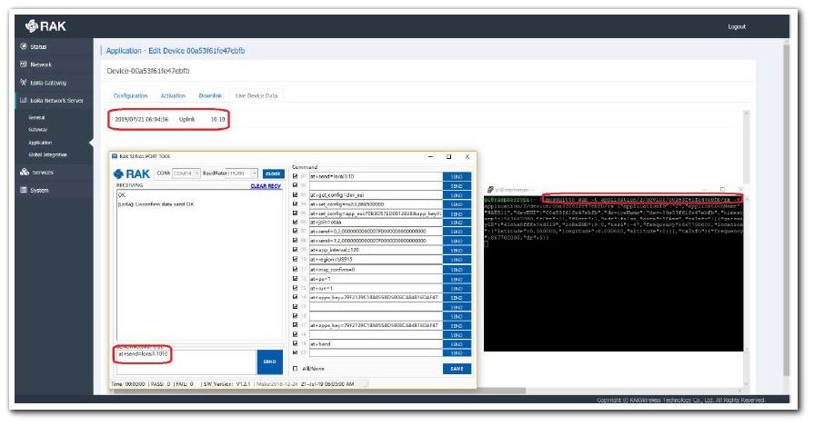Viewport: 814px width, 426px height.
Task: Open the COM port dropdown
Action: [186, 173]
